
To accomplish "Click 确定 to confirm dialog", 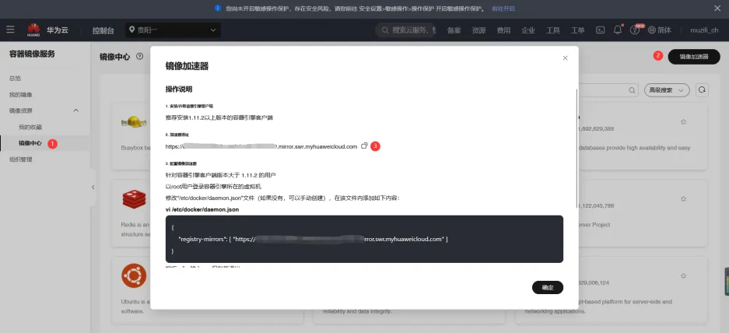I will coord(548,287).
